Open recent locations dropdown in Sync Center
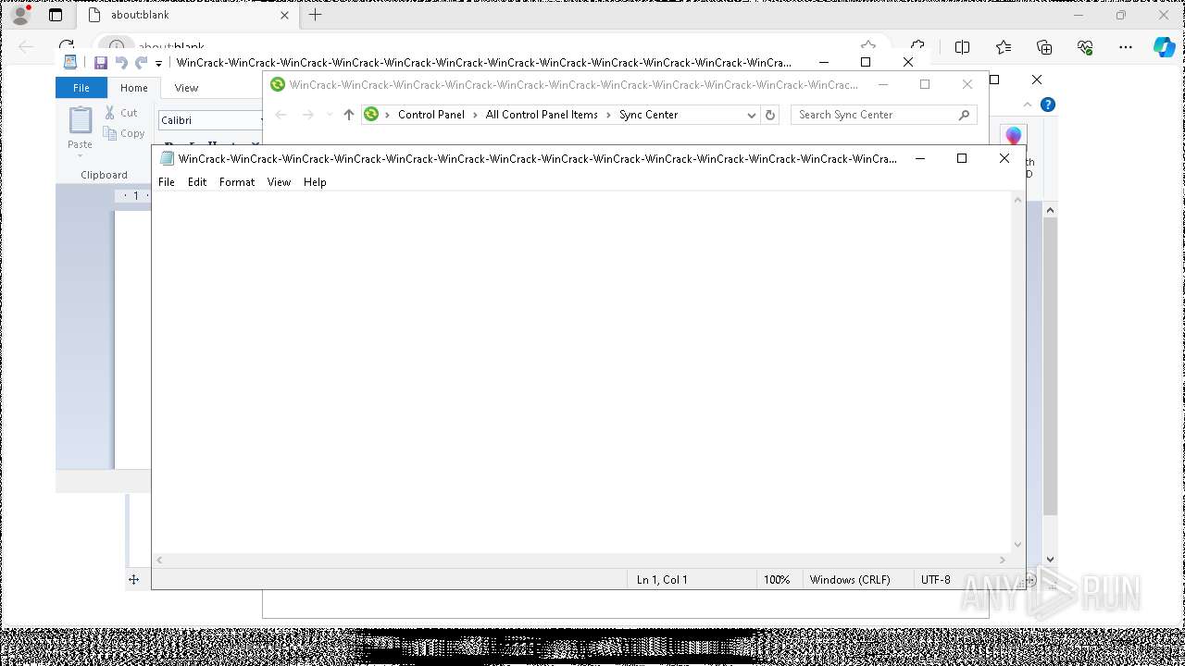Viewport: 1185px width, 666px height. tap(330, 115)
